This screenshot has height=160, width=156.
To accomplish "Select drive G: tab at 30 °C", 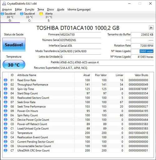I will coord(10,17).
